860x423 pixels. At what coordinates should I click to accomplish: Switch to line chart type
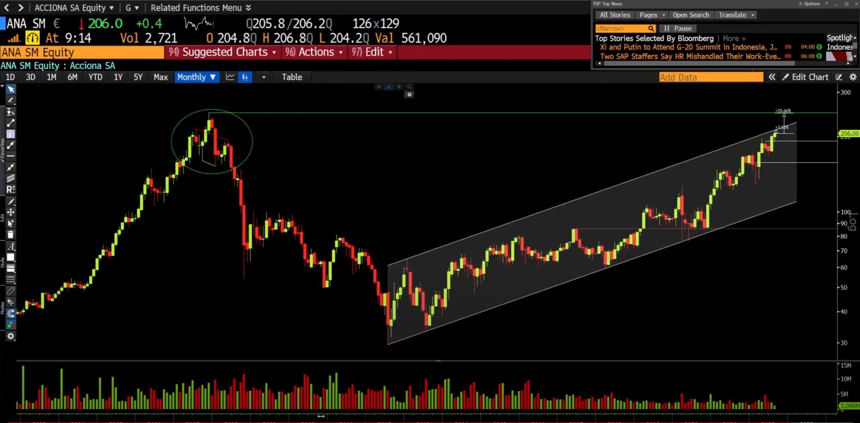click(x=230, y=77)
